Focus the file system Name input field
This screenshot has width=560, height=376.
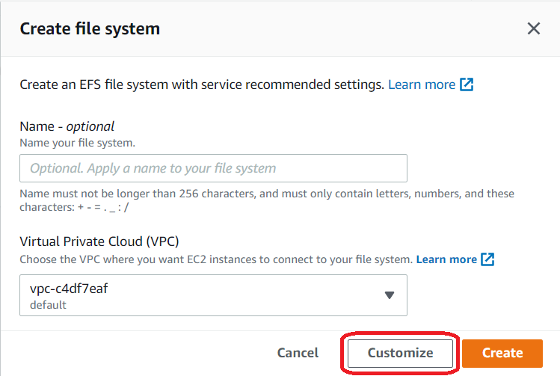pos(213,168)
